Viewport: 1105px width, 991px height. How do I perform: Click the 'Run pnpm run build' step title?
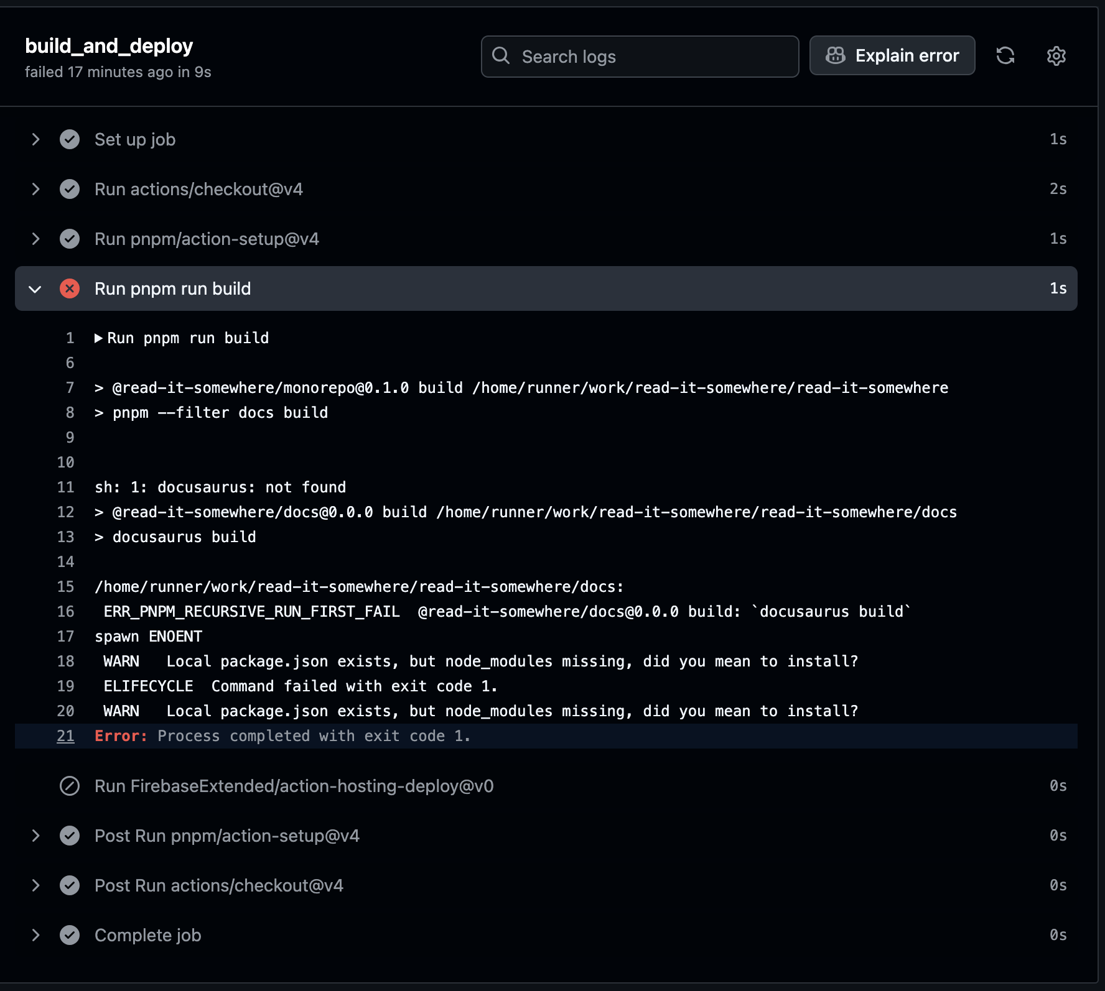173,288
